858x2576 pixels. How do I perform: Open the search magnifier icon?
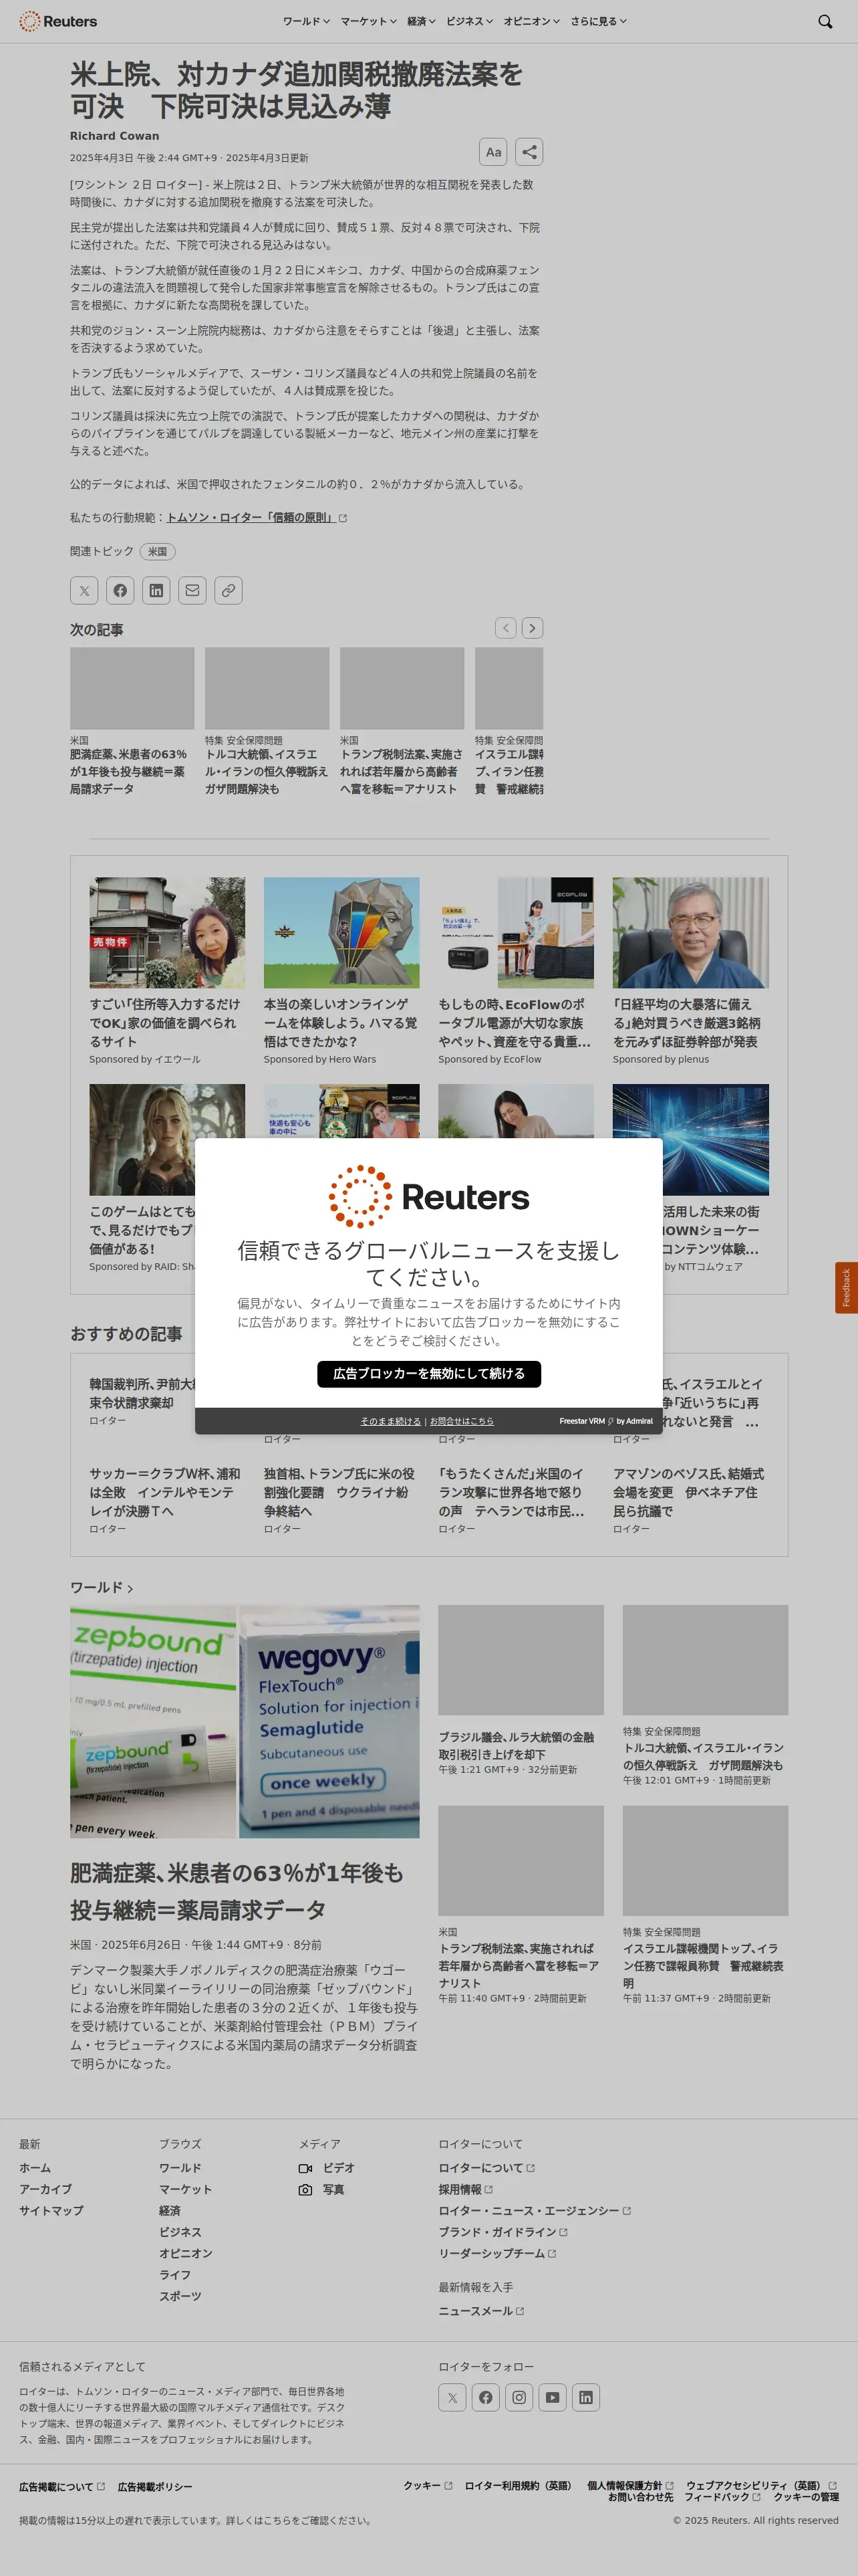click(825, 21)
